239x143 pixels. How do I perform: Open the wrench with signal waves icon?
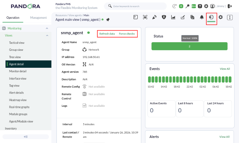pyautogui.click(x=154, y=17)
